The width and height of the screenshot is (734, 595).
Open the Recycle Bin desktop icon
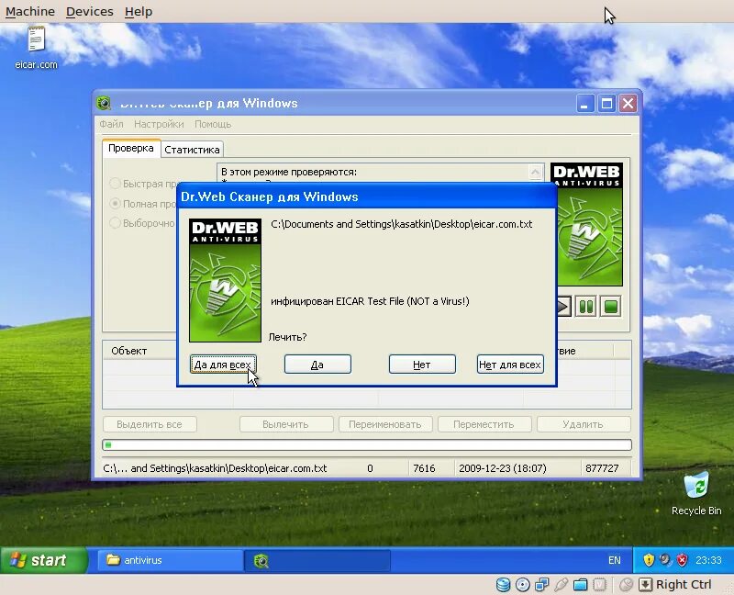[696, 494]
